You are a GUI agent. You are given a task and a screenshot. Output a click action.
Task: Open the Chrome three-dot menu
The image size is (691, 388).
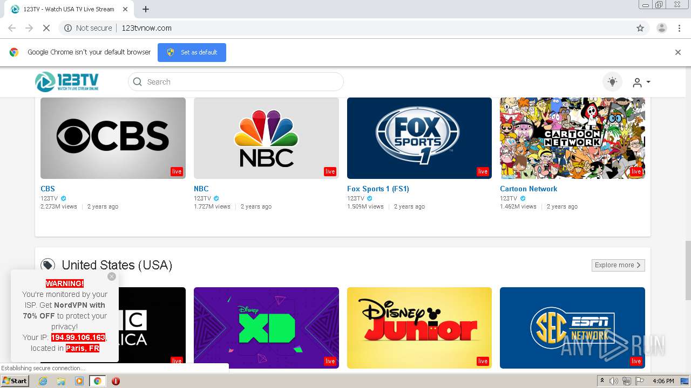click(x=680, y=28)
